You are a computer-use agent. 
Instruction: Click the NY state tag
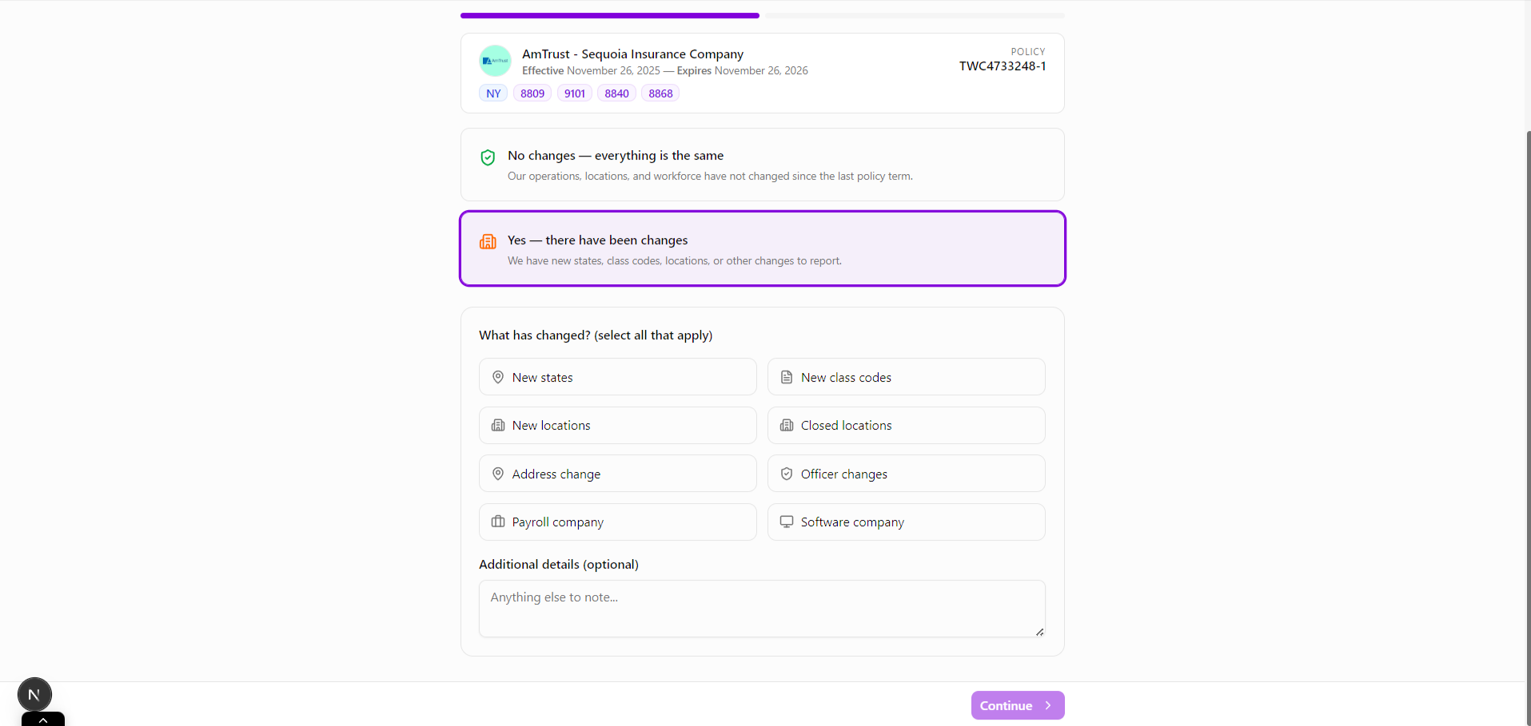(492, 93)
